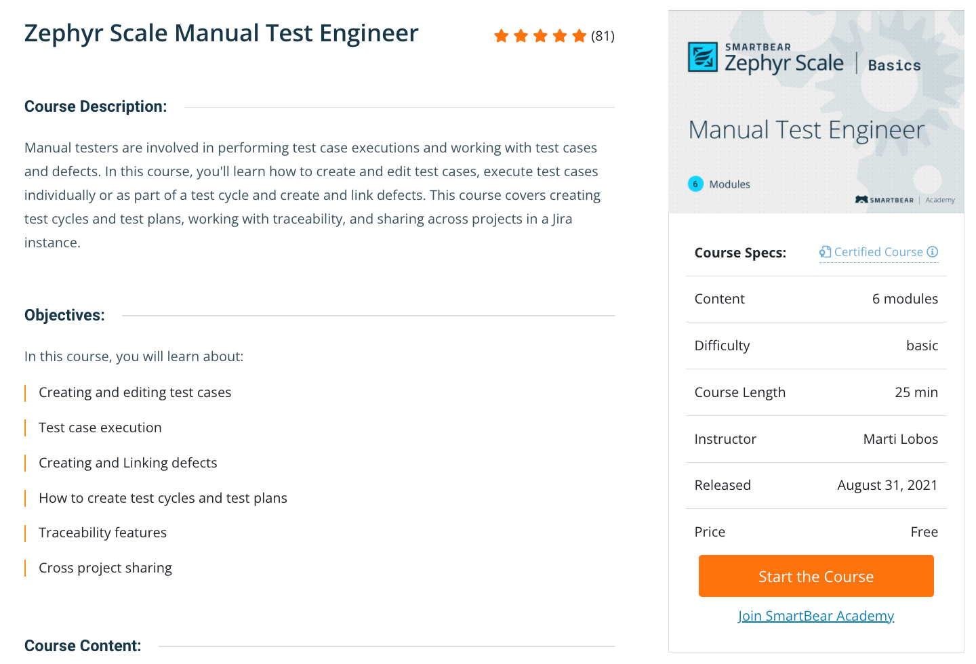Select the "Creating and editing test cases" objective
This screenshot has height=664, width=976.
pyautogui.click(x=135, y=392)
